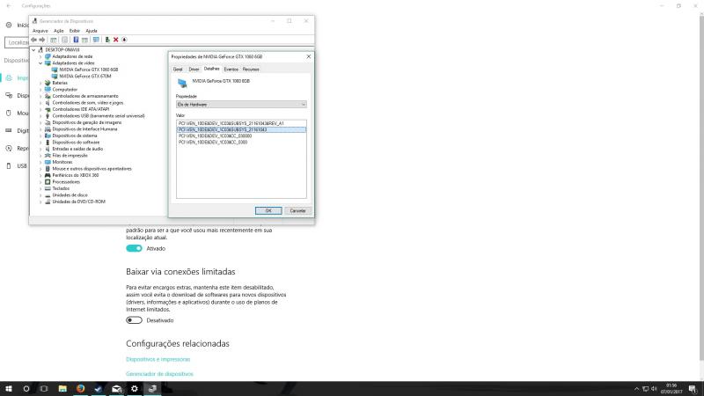The image size is (704, 396).
Task: Select NVIDIA GeForce GTX 670M tree item
Action: pyautogui.click(x=84, y=77)
